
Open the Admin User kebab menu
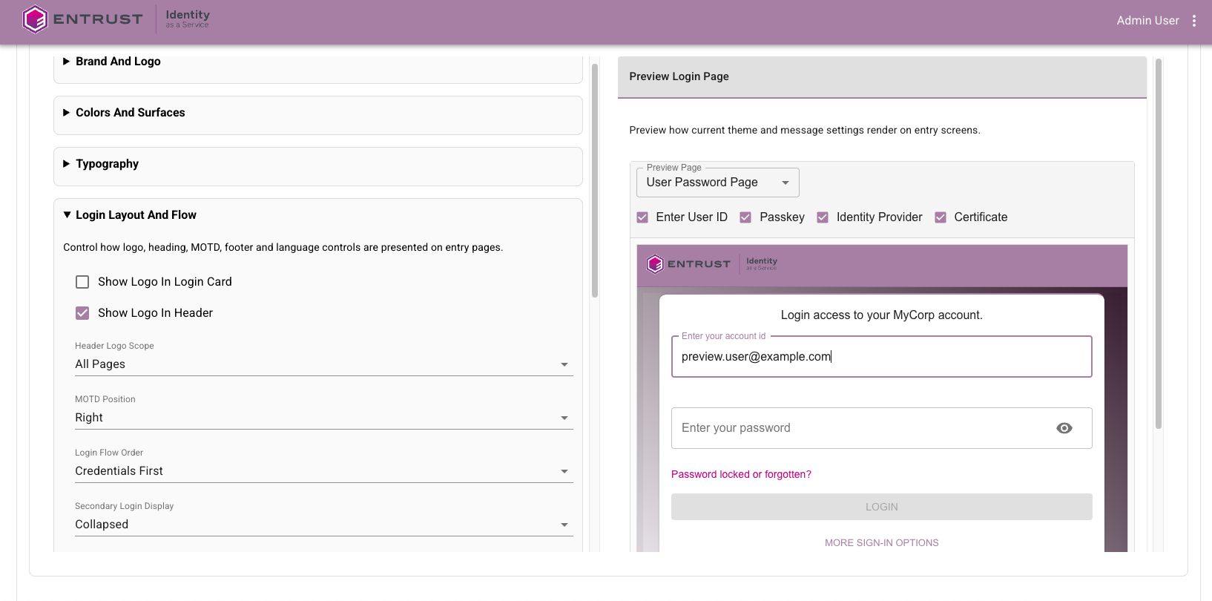[x=1194, y=21]
